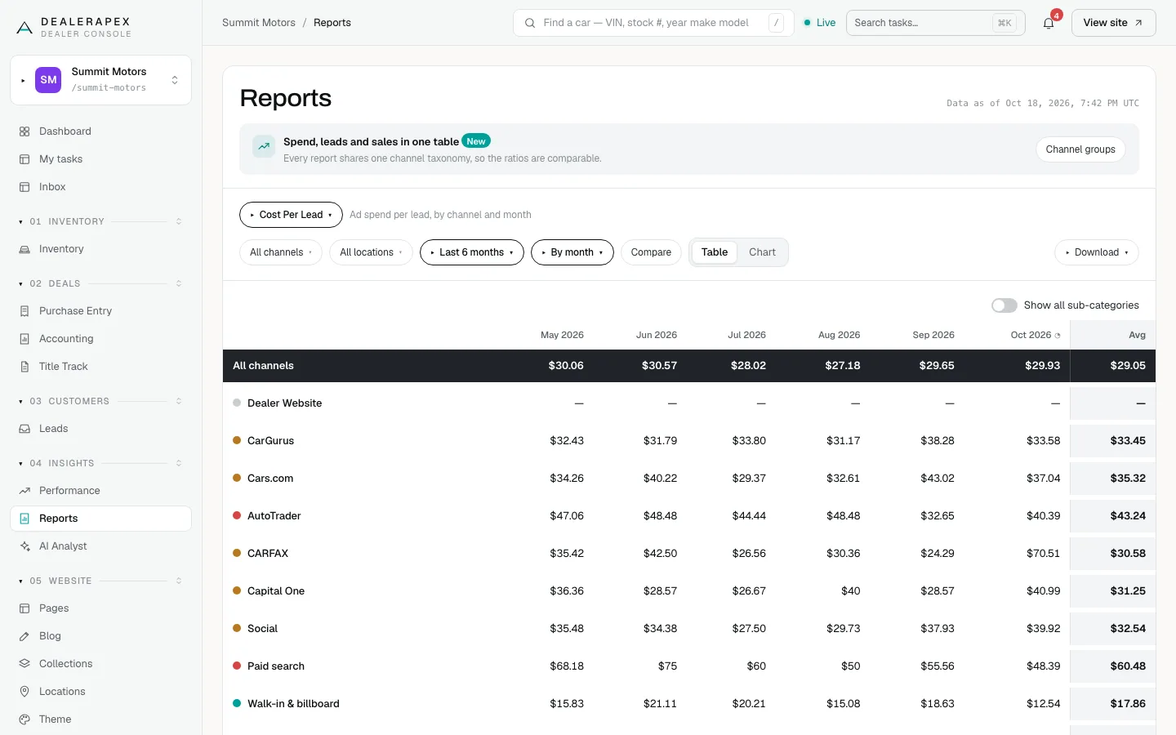The image size is (1176, 735).
Task: Click the Inventory car icon
Action: 24,249
